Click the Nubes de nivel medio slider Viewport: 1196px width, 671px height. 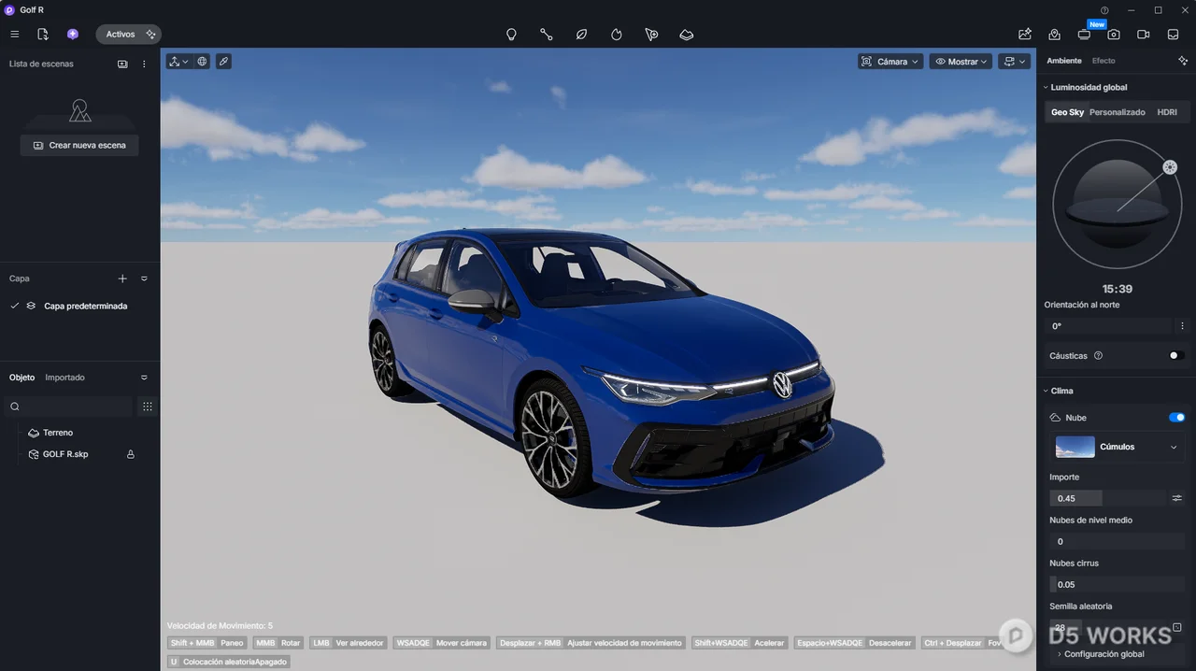1118,541
